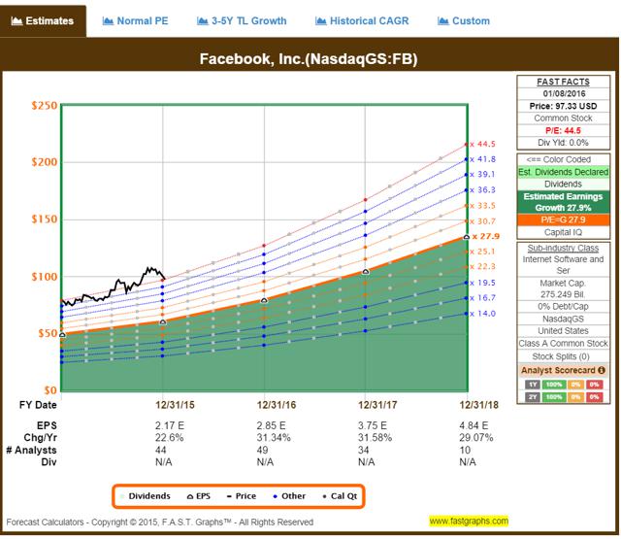This screenshot has width=621, height=539.
Task: Click the chart icon beside Estimates
Action: coord(16,21)
